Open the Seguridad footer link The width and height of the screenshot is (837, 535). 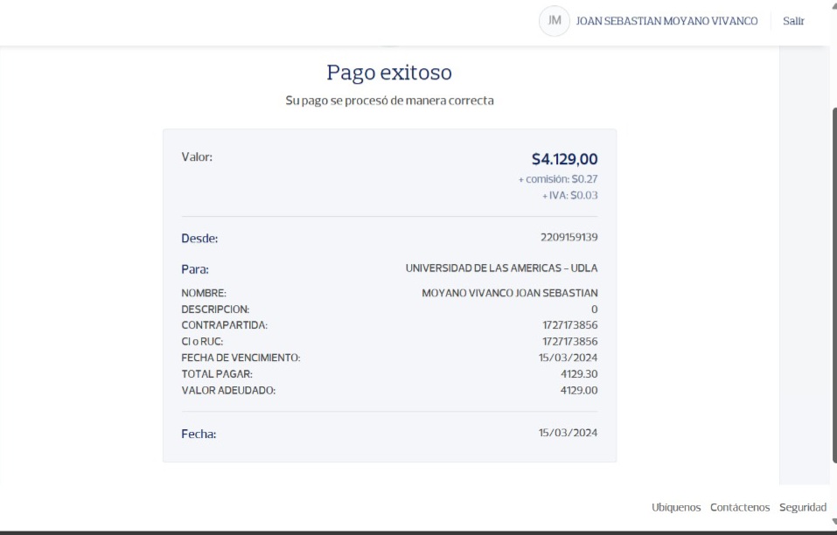803,507
